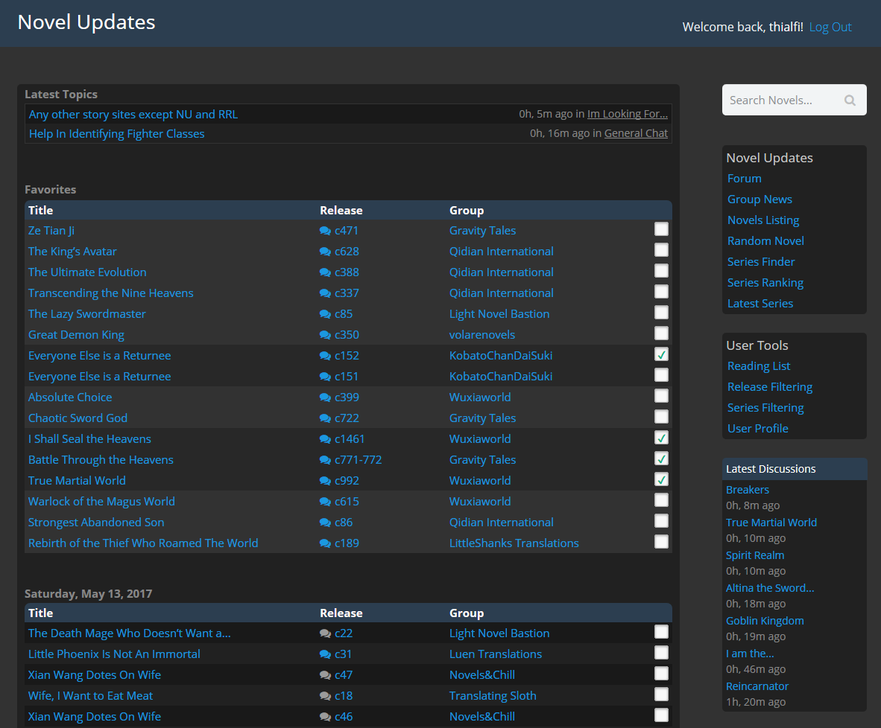Open the Chaotic Sword God novel page
Viewport: 881px width, 728px height.
[78, 418]
